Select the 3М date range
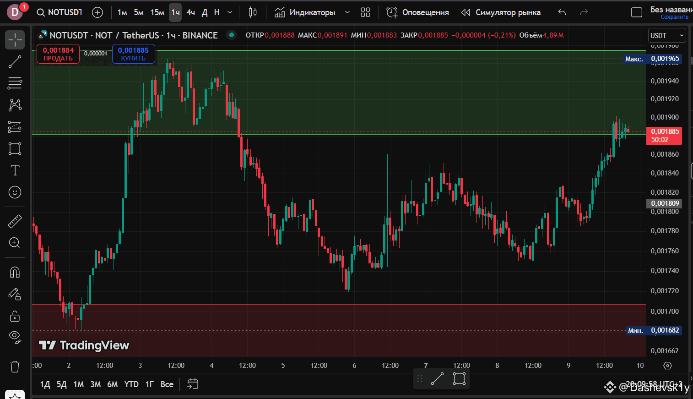 (x=95, y=384)
